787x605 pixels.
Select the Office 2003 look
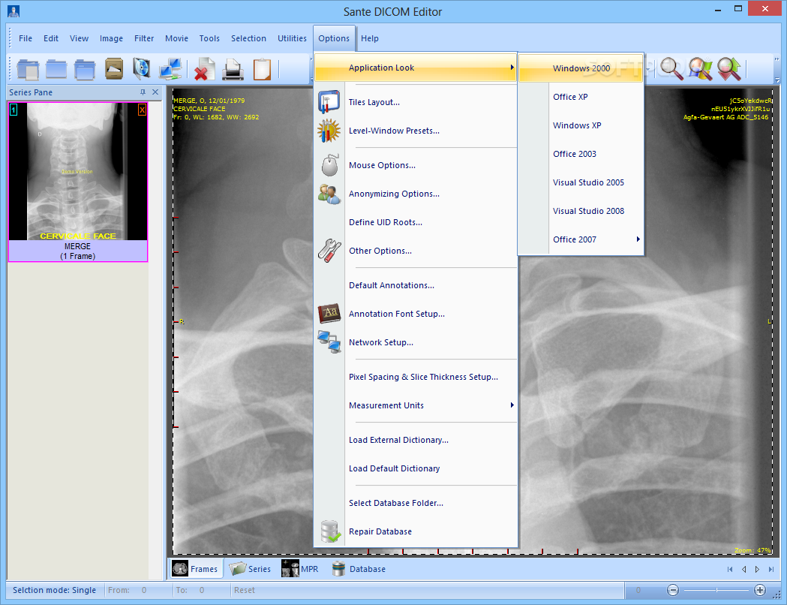tap(581, 154)
